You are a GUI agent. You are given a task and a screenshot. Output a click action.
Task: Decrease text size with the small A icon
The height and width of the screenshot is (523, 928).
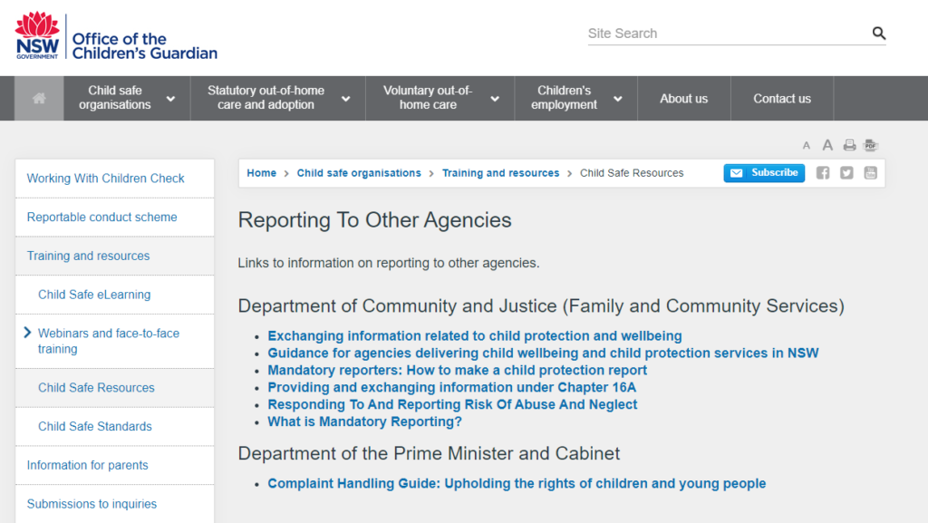(807, 145)
